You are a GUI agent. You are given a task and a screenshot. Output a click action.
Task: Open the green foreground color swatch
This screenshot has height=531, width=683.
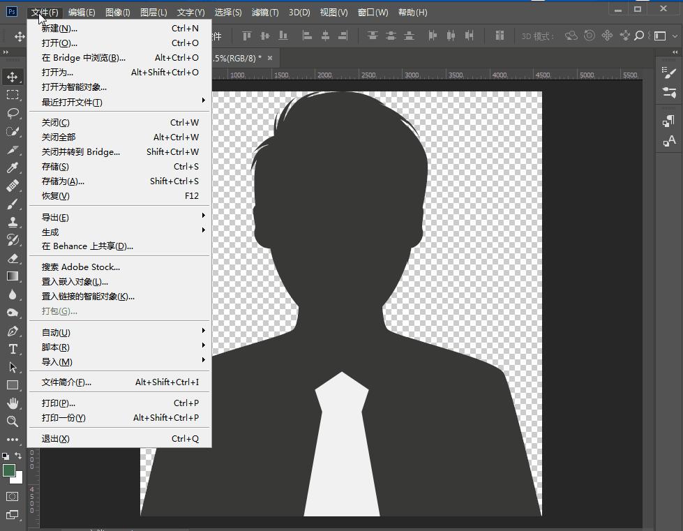[9, 470]
